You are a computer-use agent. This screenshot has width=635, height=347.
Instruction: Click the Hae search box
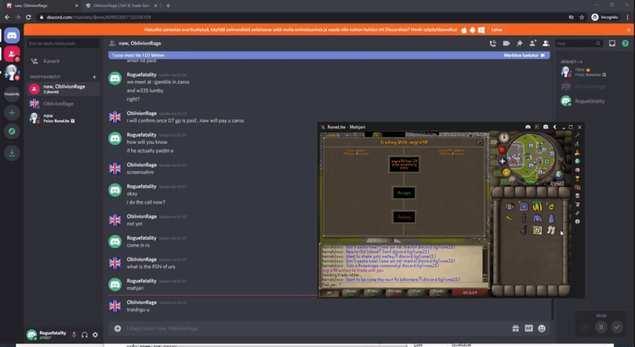coord(578,43)
